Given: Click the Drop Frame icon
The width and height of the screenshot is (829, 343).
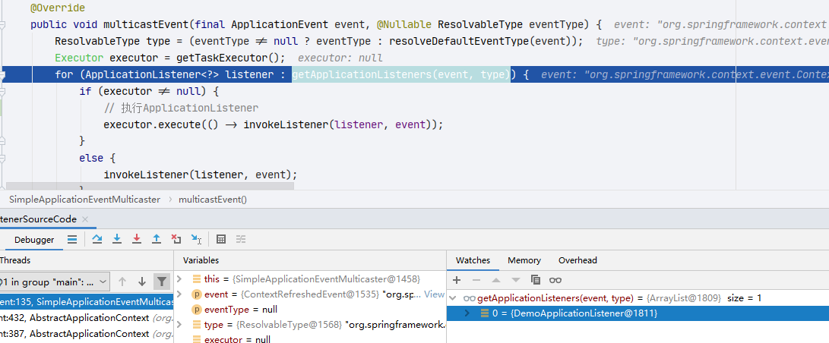Looking at the screenshot, I should click(x=176, y=239).
